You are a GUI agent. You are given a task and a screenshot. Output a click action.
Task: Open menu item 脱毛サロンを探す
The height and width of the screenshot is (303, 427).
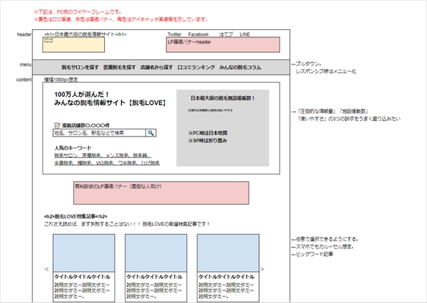[80, 67]
